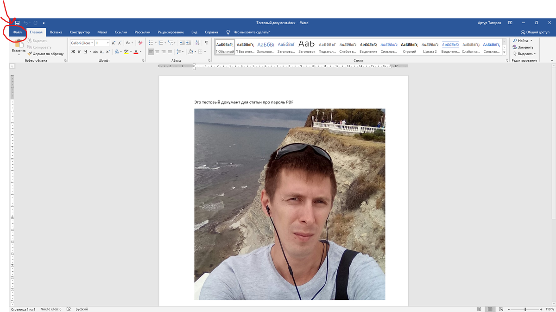Toggle paragraph marks display (¶)
The image size is (556, 312).
point(206,43)
